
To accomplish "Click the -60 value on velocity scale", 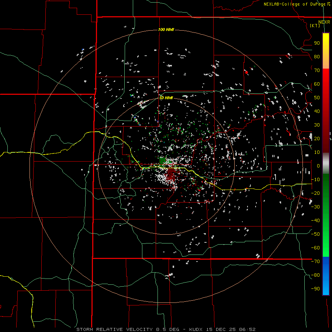I will click(x=315, y=248).
